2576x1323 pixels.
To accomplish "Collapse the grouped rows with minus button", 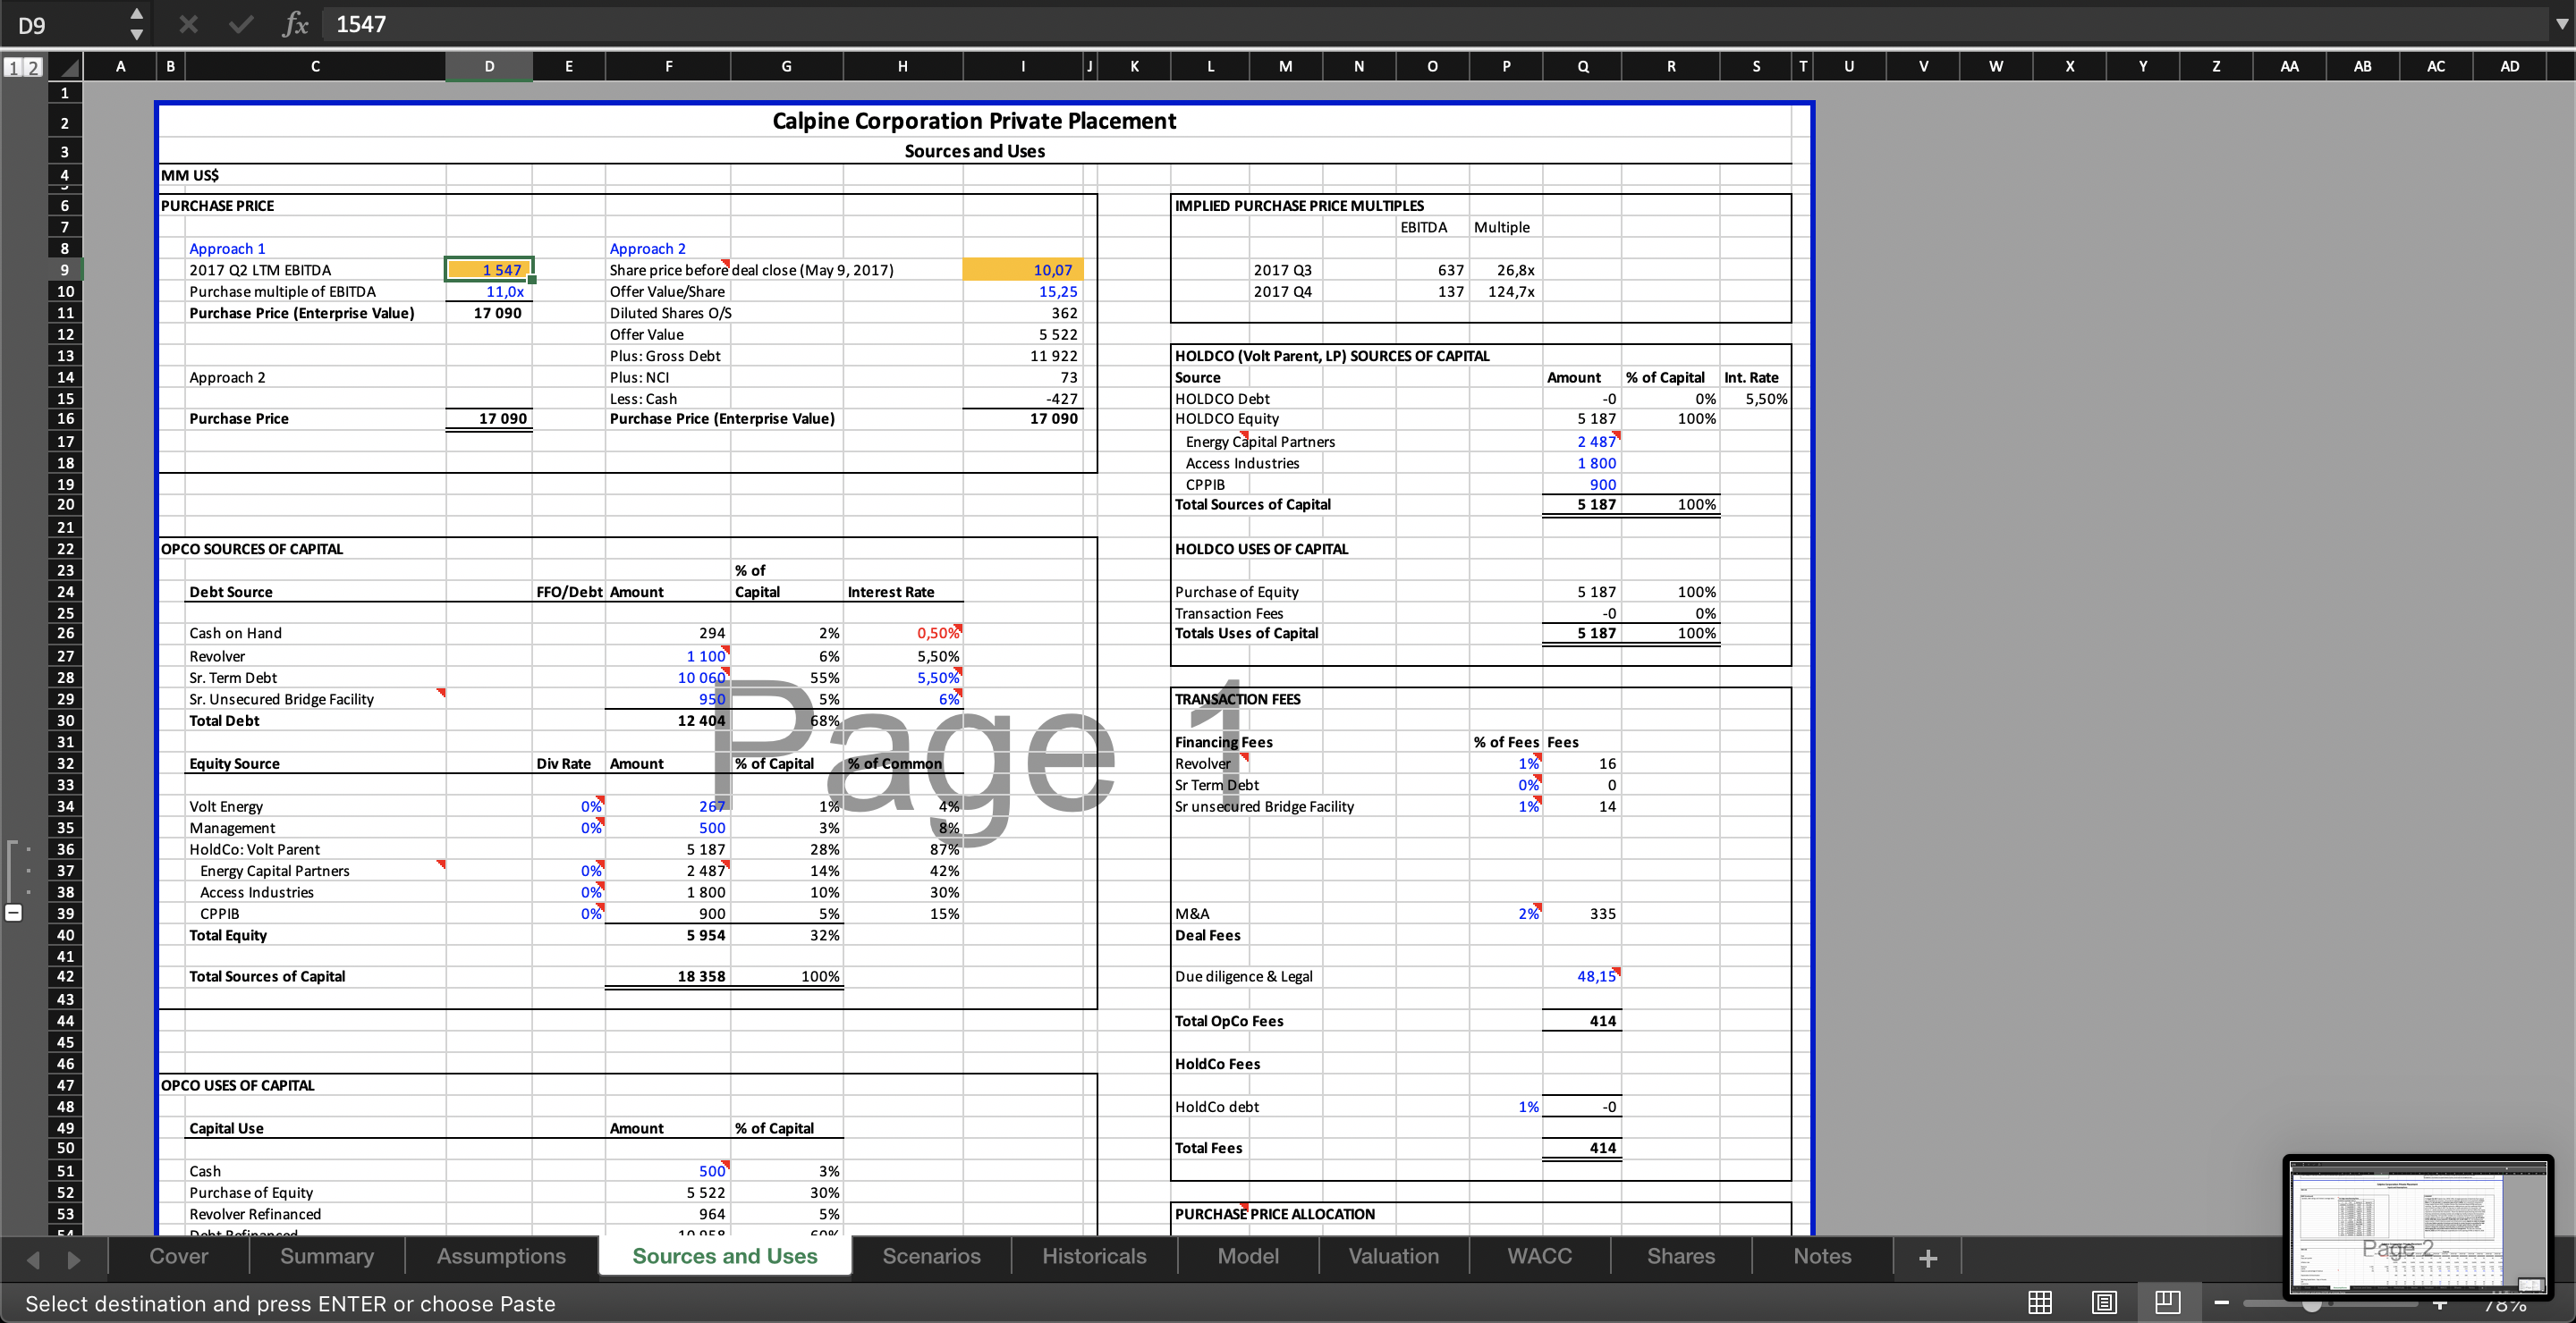I will (14, 913).
